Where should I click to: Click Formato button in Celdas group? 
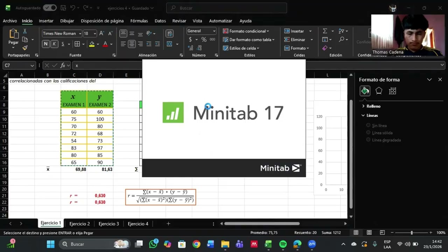[295, 48]
